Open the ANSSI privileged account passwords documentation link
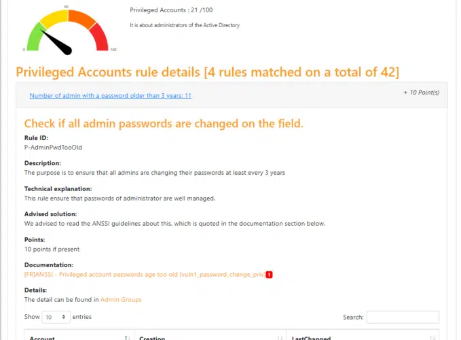Viewport: 461px width, 340px height. [145, 275]
